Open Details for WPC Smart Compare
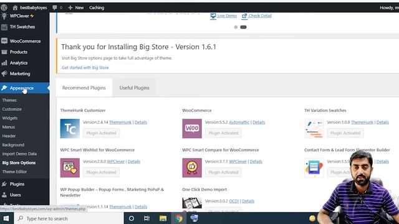399x224 pixels. tap(256, 162)
